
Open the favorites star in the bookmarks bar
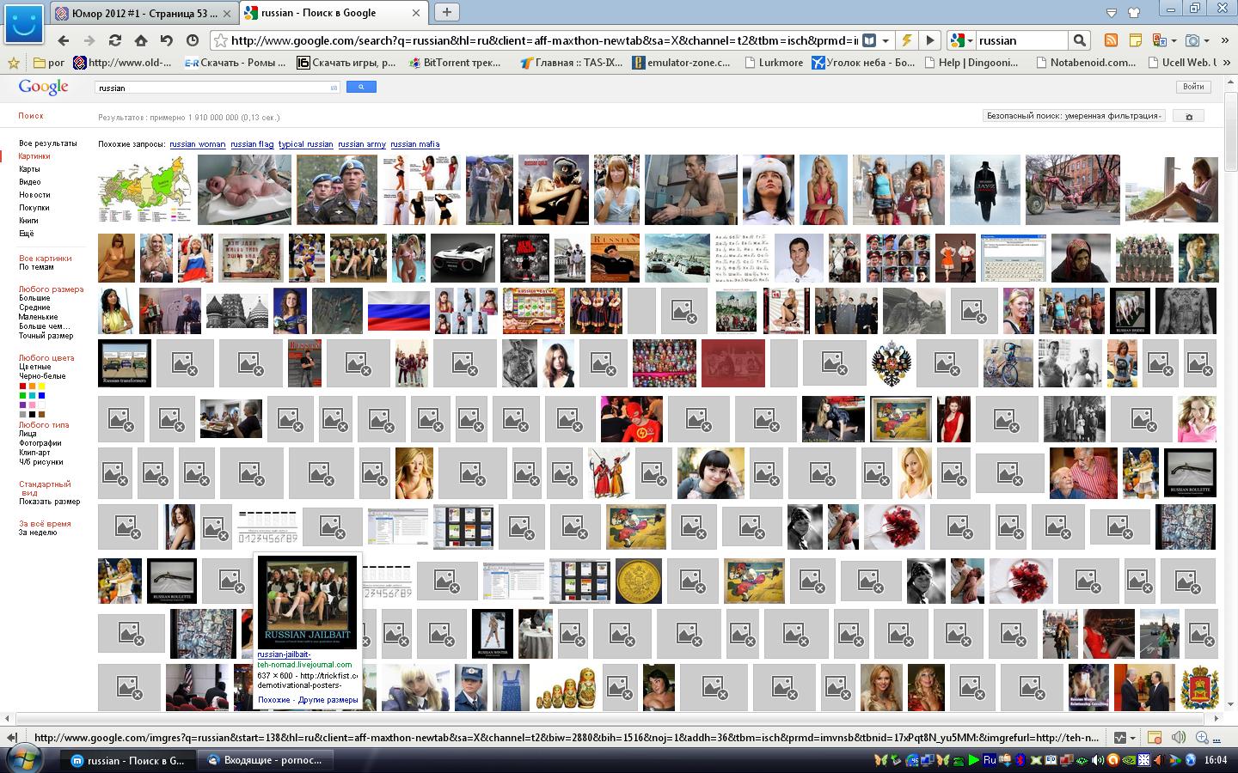point(13,62)
